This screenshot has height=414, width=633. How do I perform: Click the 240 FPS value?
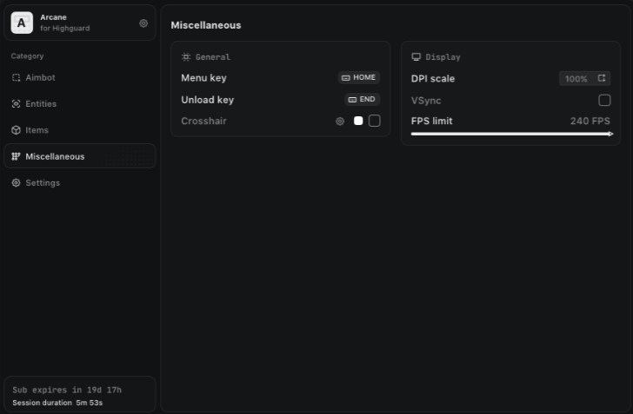coord(590,121)
